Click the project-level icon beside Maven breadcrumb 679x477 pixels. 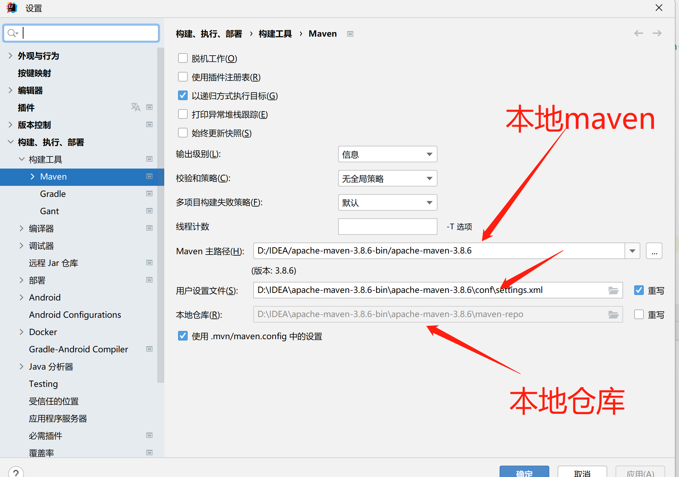(350, 34)
